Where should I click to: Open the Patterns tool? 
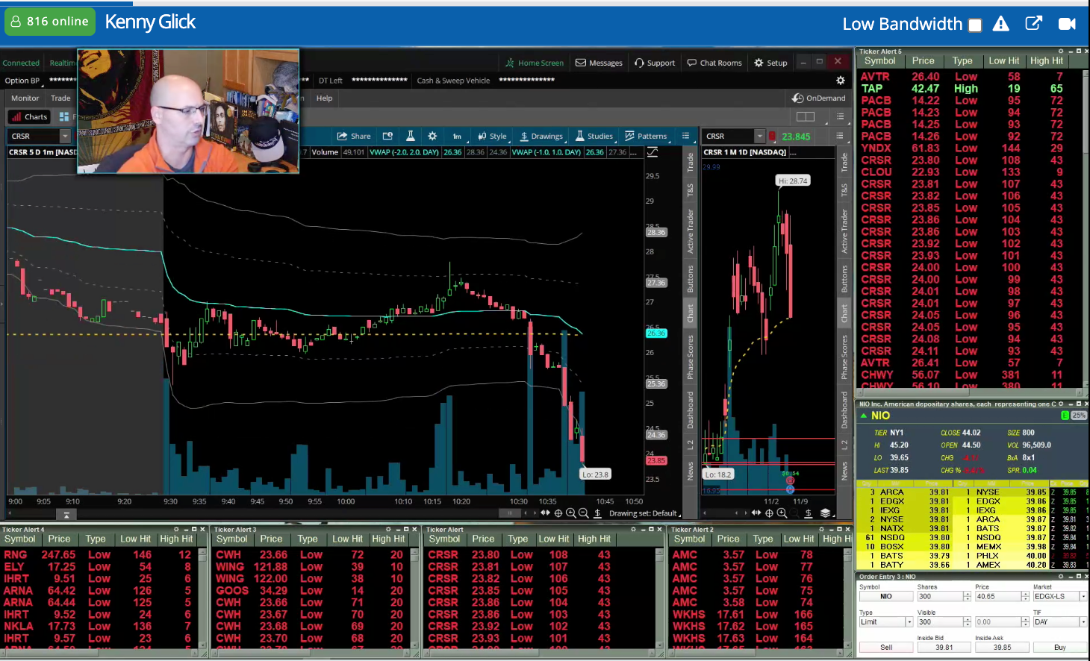pos(646,137)
